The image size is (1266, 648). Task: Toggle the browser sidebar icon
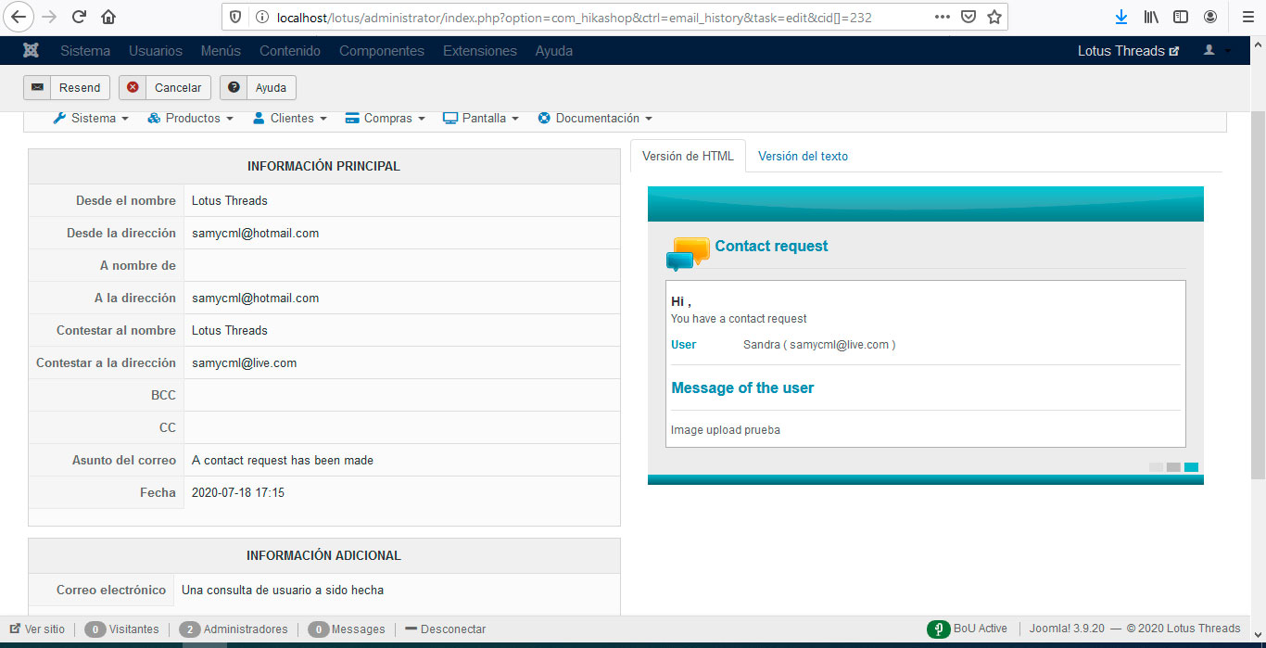coord(1181,17)
